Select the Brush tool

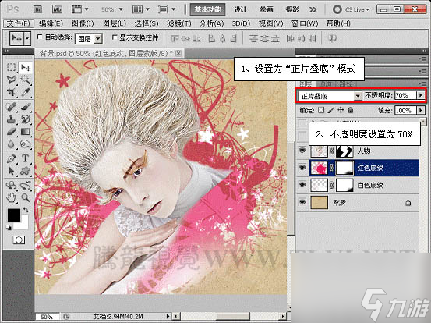(26, 106)
